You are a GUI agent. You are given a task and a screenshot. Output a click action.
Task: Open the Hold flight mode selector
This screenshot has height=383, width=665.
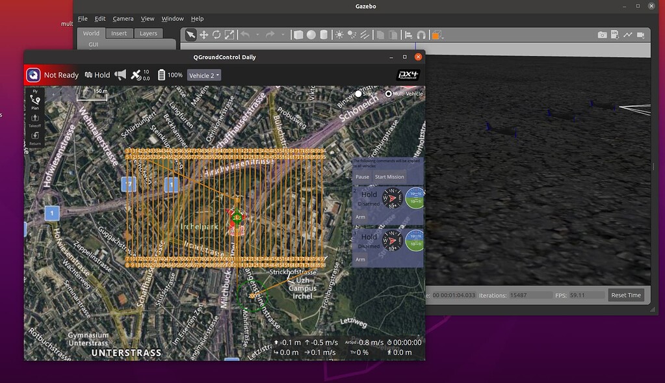click(96, 75)
